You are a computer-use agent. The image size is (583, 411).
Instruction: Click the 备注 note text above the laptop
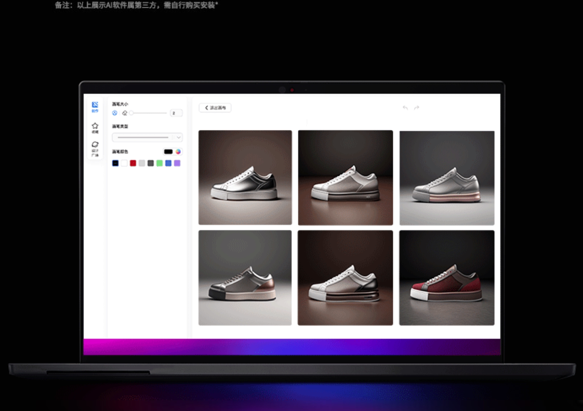[x=137, y=5]
